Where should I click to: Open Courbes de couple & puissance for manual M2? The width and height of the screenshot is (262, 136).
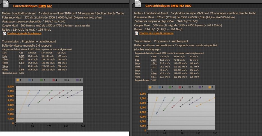point(24,33)
